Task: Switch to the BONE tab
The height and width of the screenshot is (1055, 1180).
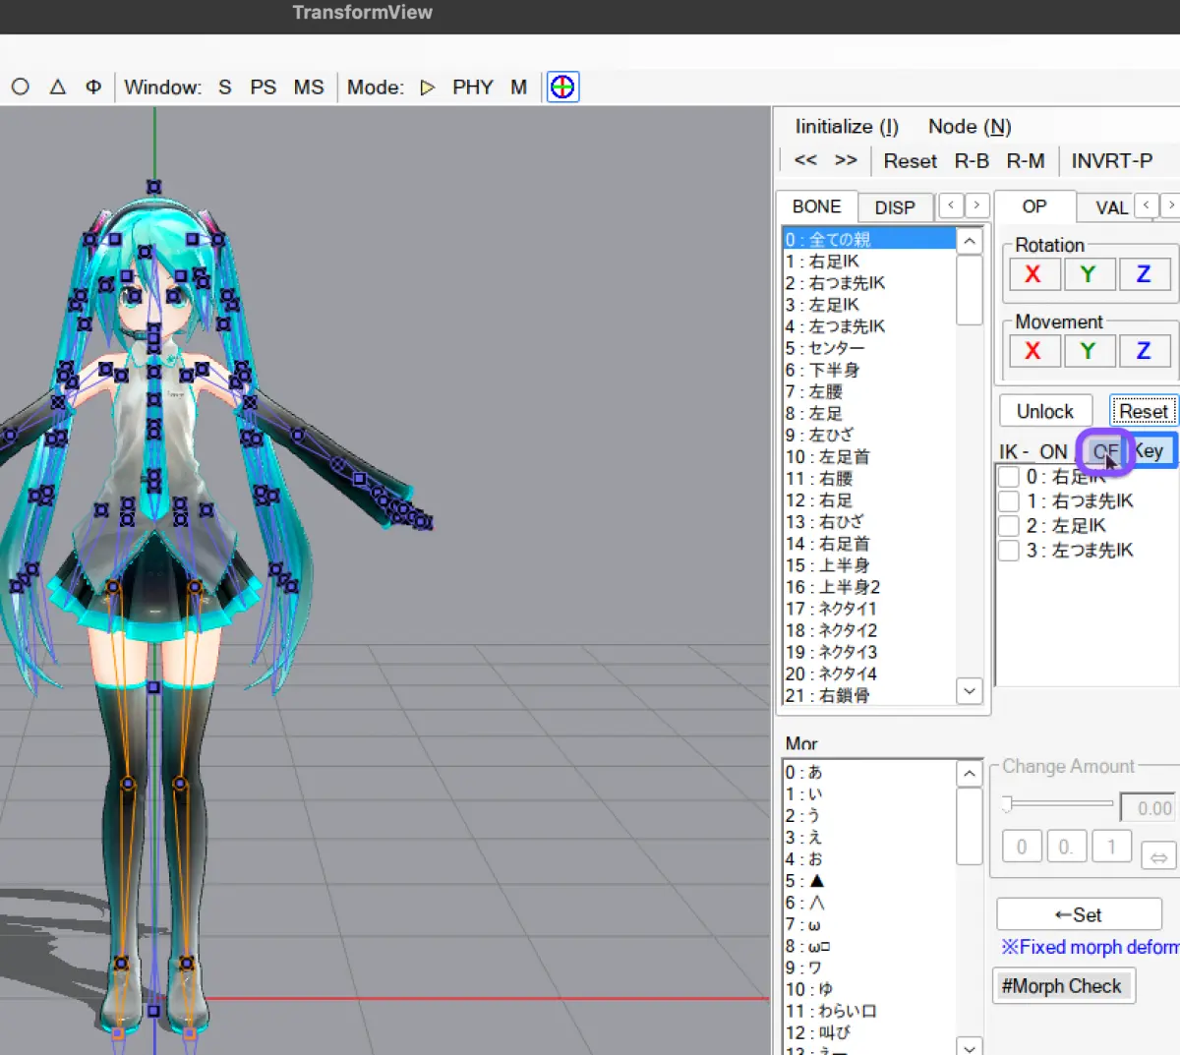Action: click(x=817, y=206)
